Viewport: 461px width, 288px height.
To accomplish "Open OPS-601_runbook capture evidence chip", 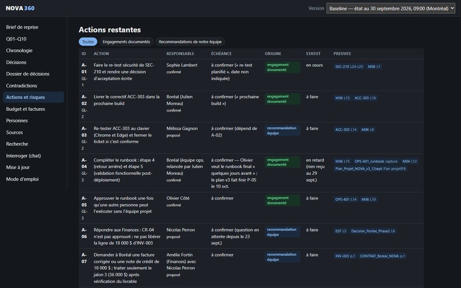I will (x=376, y=161).
